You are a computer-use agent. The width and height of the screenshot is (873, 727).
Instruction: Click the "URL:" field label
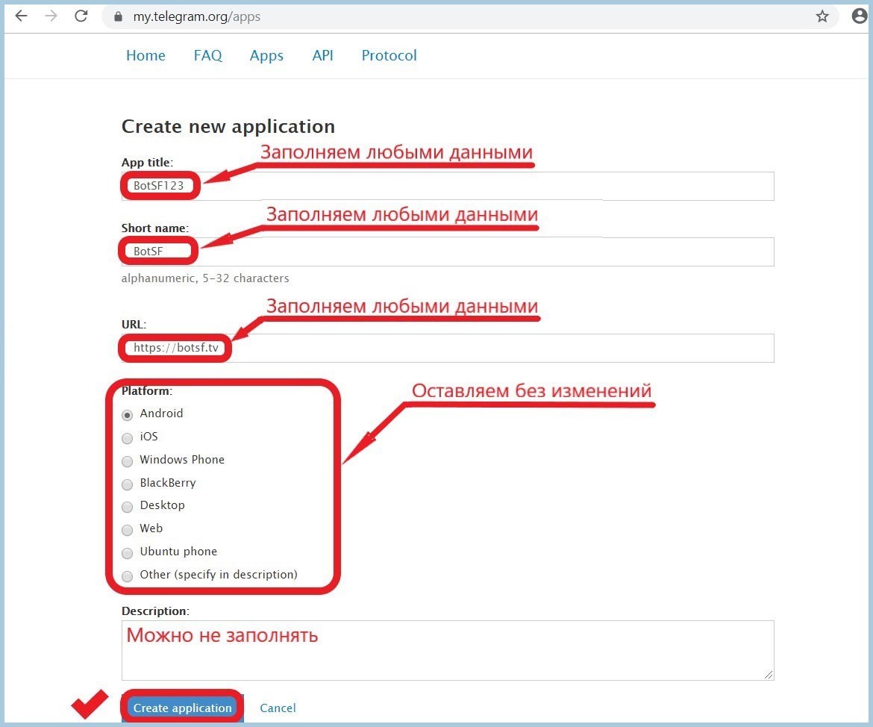tap(134, 324)
